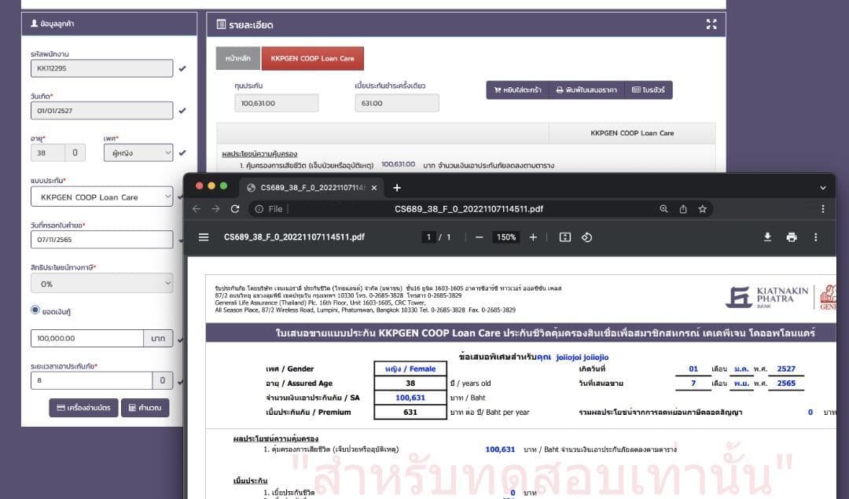
Task: Bookmark this page with star icon
Action: (x=702, y=209)
